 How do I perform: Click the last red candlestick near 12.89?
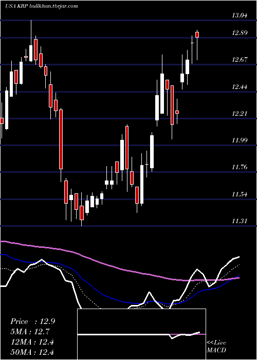click(x=197, y=34)
